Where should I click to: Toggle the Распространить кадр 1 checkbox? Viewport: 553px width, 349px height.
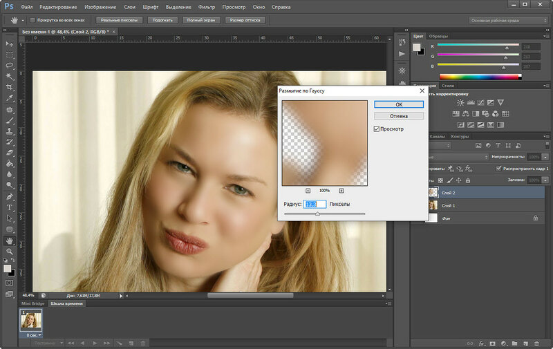coord(500,168)
